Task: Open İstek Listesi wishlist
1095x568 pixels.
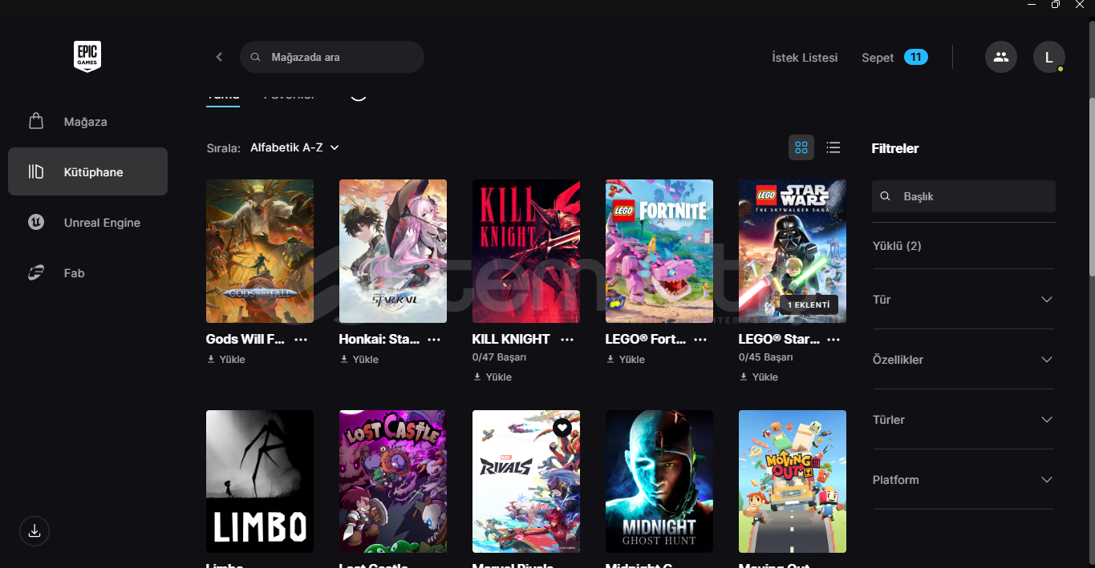Action: pyautogui.click(x=805, y=58)
